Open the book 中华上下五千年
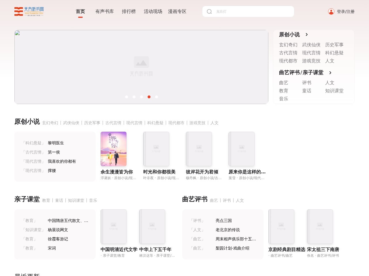369x276 pixels. tap(155, 250)
